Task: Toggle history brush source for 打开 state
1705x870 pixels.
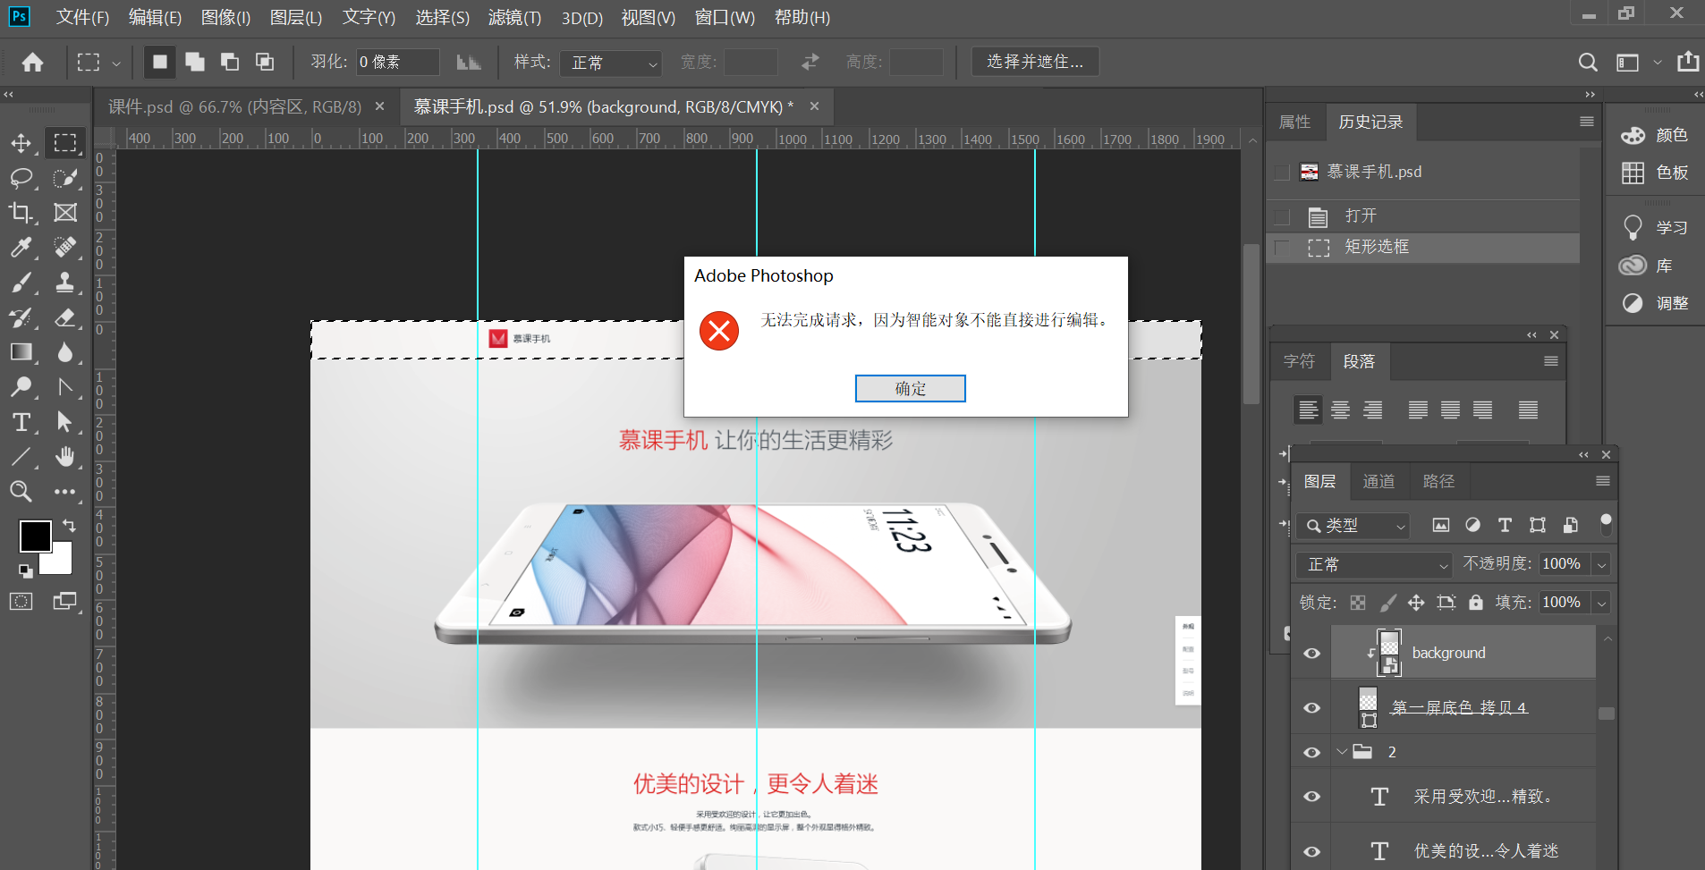Action: (1282, 216)
